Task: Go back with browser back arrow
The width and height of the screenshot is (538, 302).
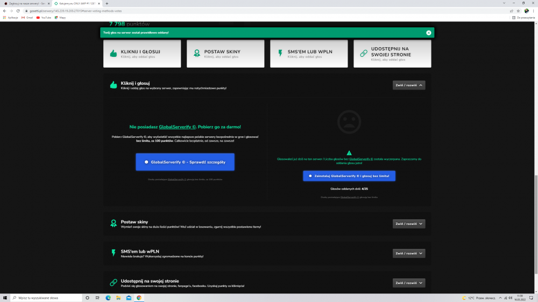Action: tap(4, 11)
